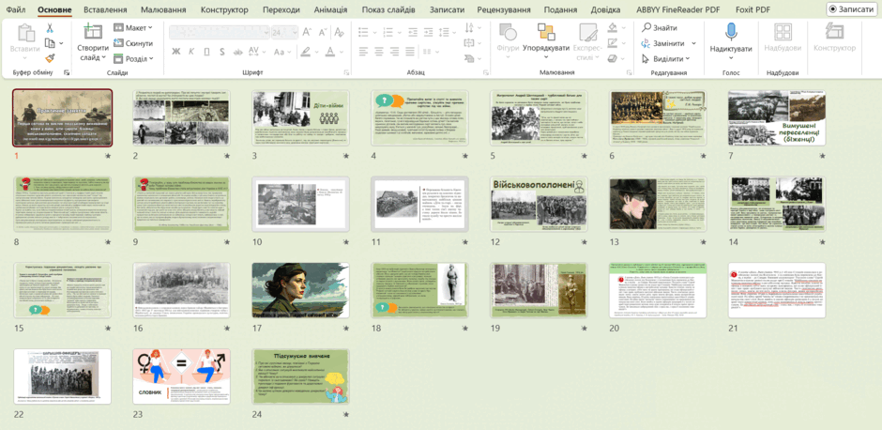Image resolution: width=882 pixels, height=430 pixels.
Task: Click the Упорядкувати arrange icon
Action: click(546, 32)
